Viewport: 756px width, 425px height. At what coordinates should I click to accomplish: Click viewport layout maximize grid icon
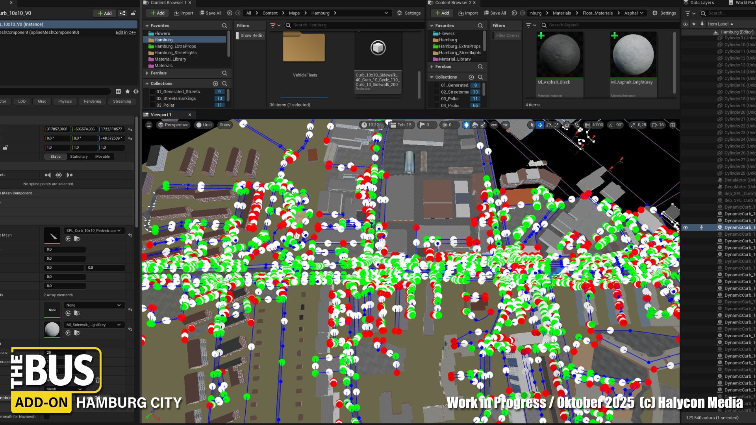coord(673,125)
